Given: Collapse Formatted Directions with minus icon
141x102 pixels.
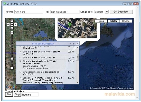Looking at the screenshot, I should pos(70,44).
